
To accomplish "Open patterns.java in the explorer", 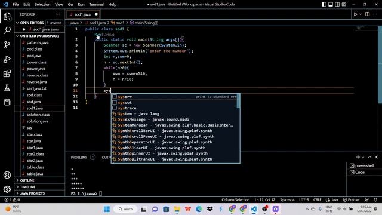I will tap(38, 42).
